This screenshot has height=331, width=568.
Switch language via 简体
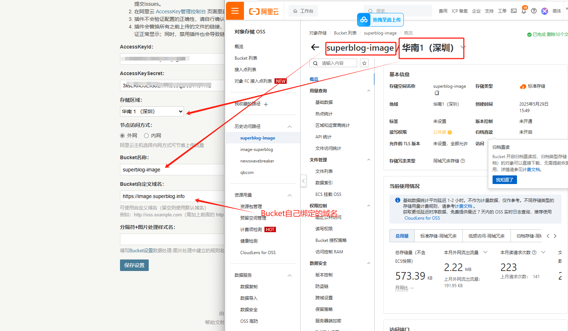557,11
